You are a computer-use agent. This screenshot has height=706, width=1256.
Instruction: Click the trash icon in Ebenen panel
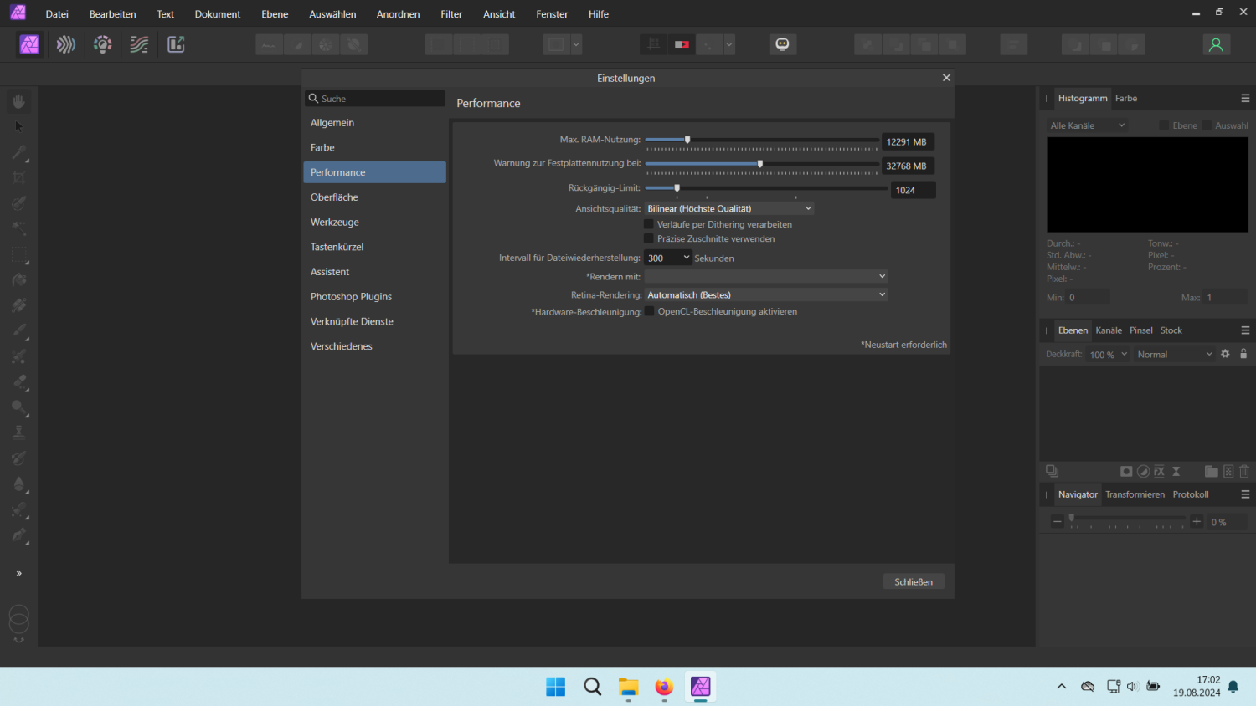1244,472
